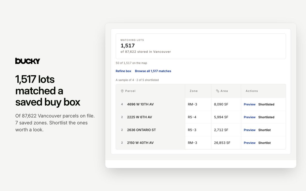Select the 4696 W 10TH AV address
306x191 pixels.
pos(141,104)
